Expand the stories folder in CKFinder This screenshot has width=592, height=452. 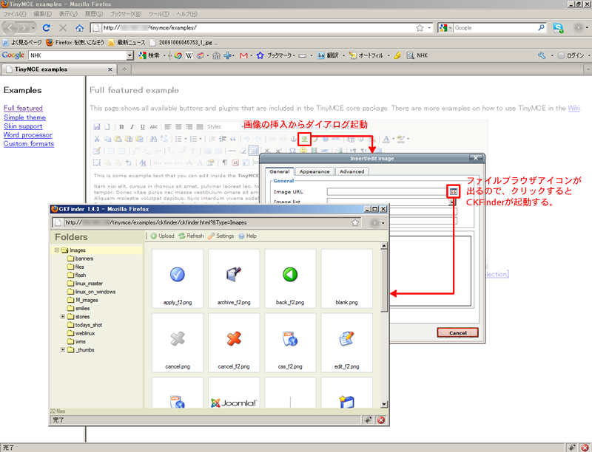(63, 316)
